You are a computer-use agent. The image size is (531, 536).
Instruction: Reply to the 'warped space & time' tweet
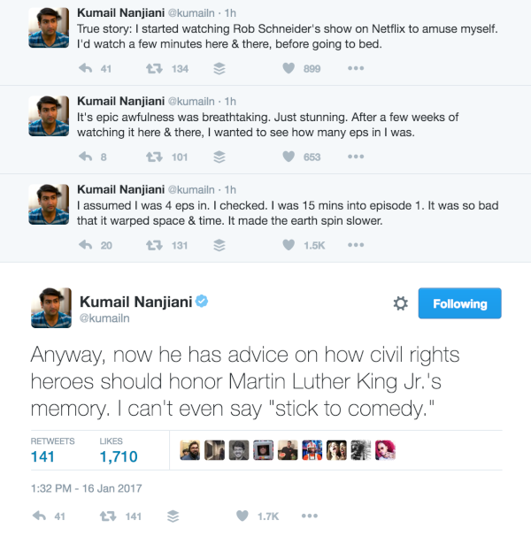85,245
